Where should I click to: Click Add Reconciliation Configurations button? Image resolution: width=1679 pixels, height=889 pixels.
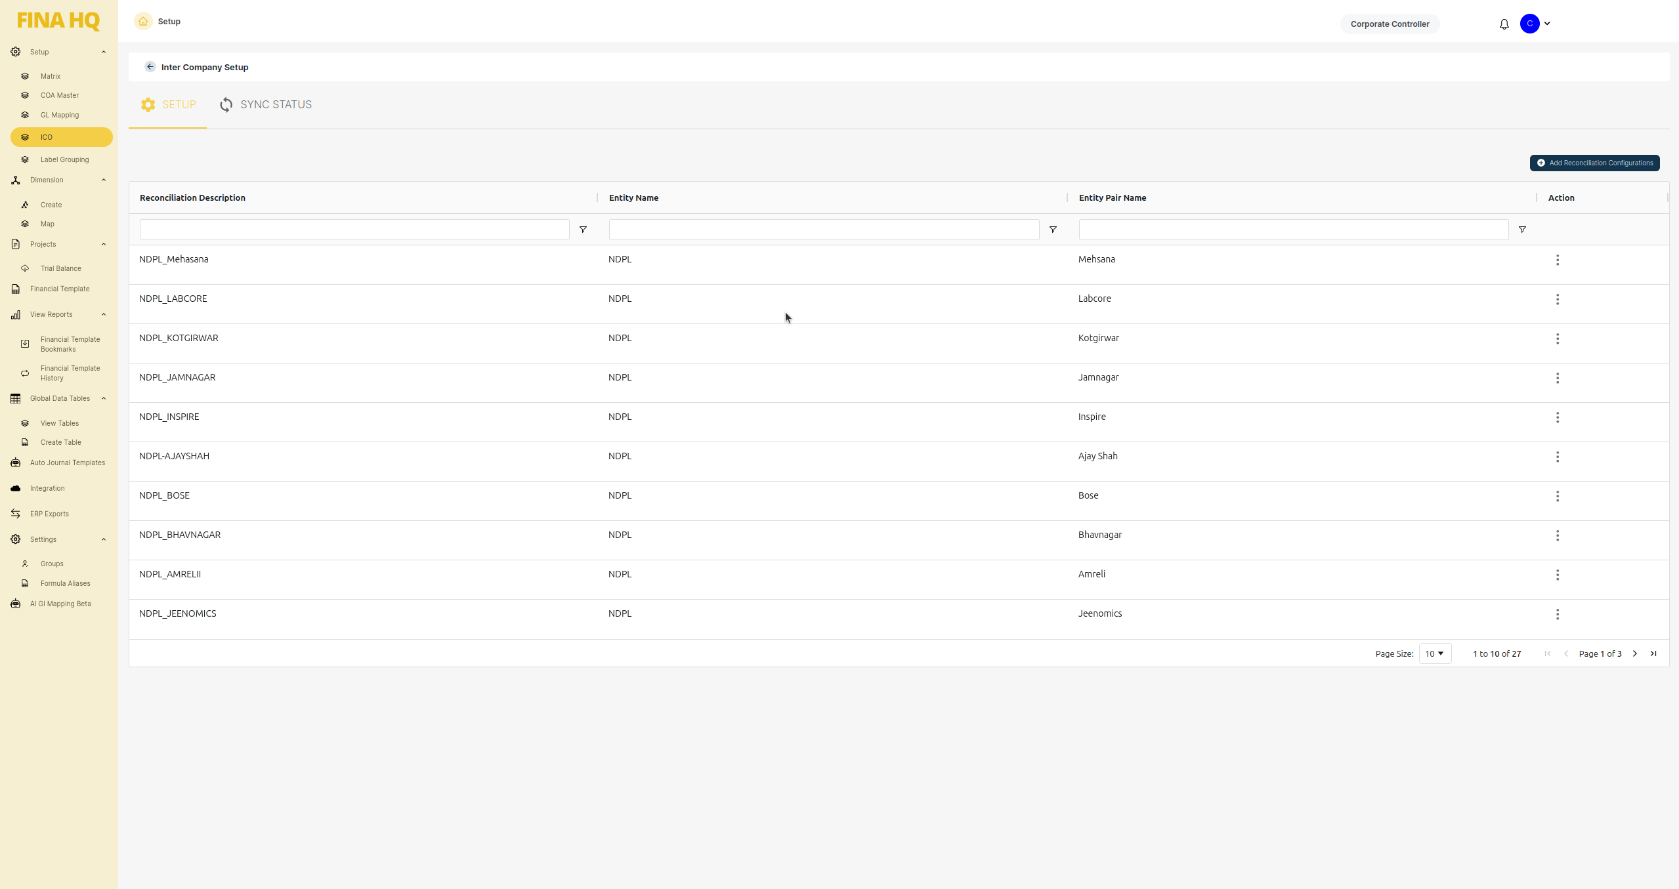tap(1594, 163)
